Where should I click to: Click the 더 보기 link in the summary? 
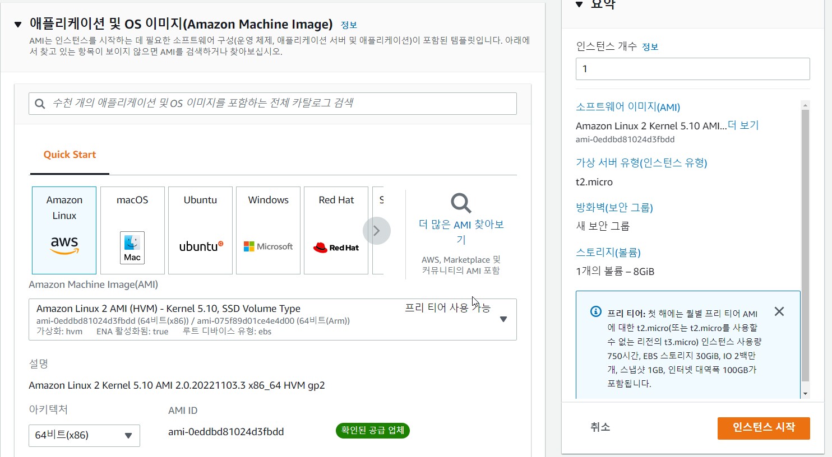[x=743, y=125]
